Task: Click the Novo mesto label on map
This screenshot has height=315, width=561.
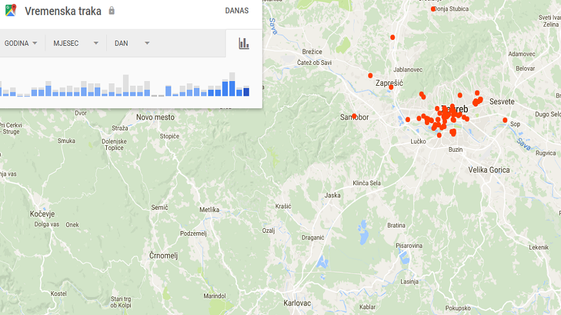Action: tap(155, 117)
